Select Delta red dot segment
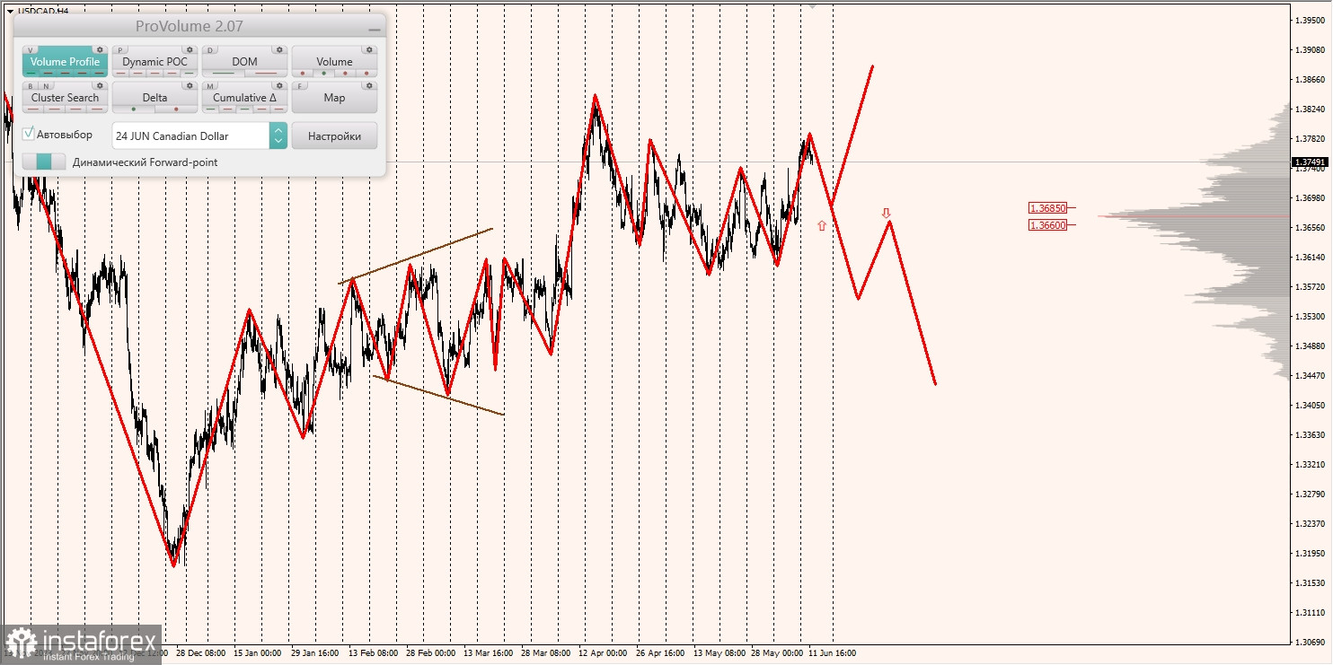Viewport: 1333px width, 665px height. point(176,109)
